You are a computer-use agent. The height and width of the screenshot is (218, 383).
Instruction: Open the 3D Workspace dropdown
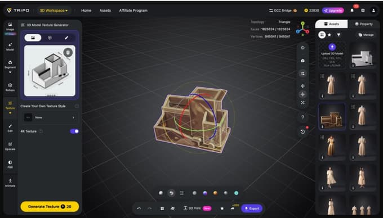pyautogui.click(x=54, y=11)
